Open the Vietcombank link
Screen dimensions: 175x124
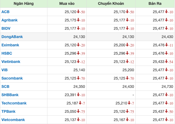13,120
